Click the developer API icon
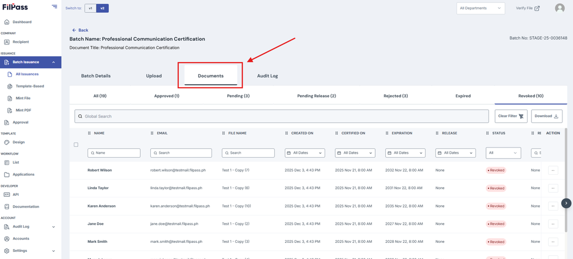This screenshot has width=573, height=259. (7, 194)
